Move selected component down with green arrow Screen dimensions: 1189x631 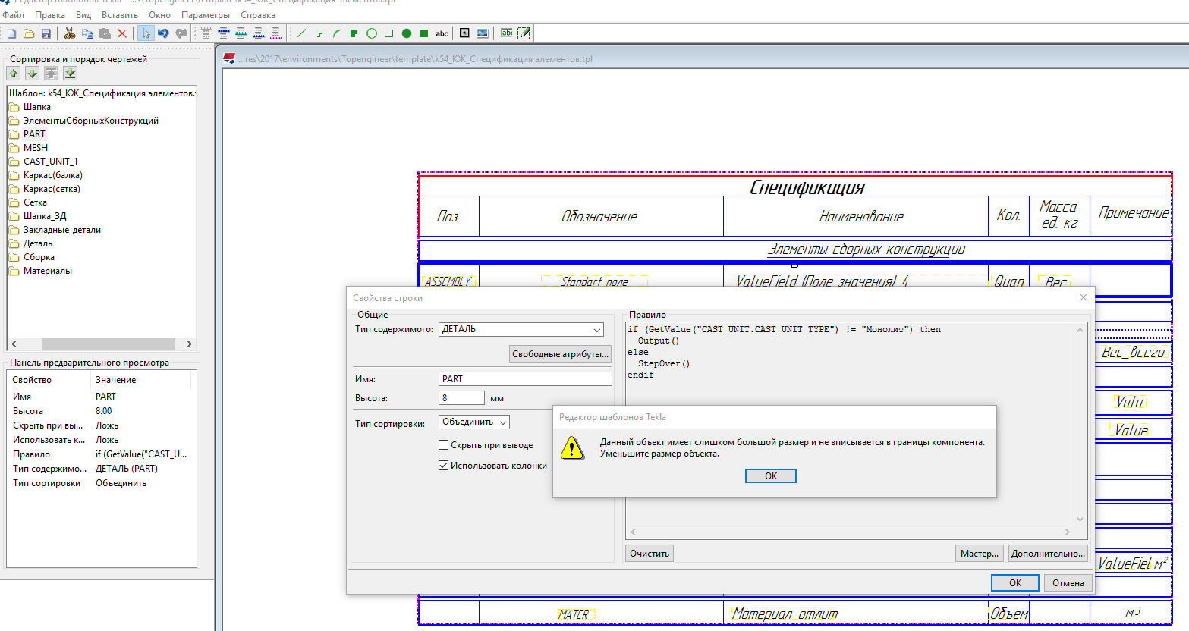point(32,74)
